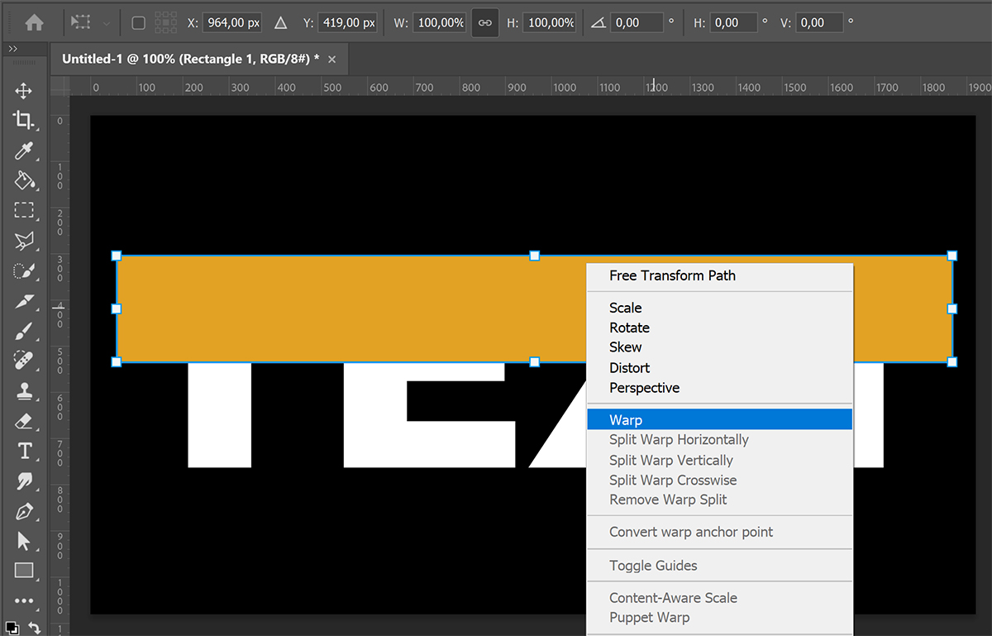Screen dimensions: 992x636
Task: Select the Eraser tool
Action: [24, 421]
